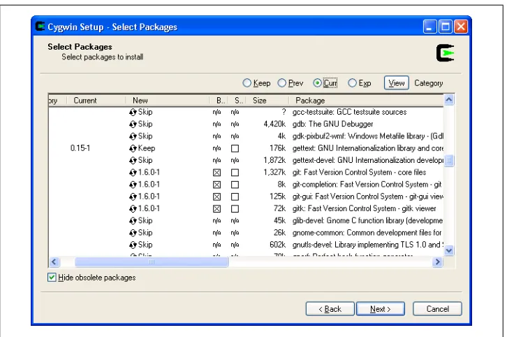Viewport: 507px width, 337px height.
Task: Click the 1,872k size value
Action: tap(274, 160)
